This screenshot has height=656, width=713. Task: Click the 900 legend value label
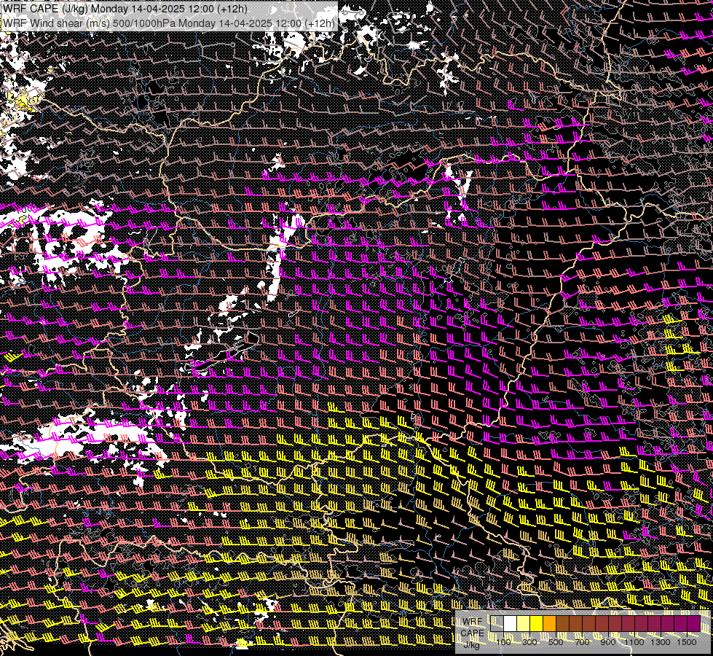point(608,642)
